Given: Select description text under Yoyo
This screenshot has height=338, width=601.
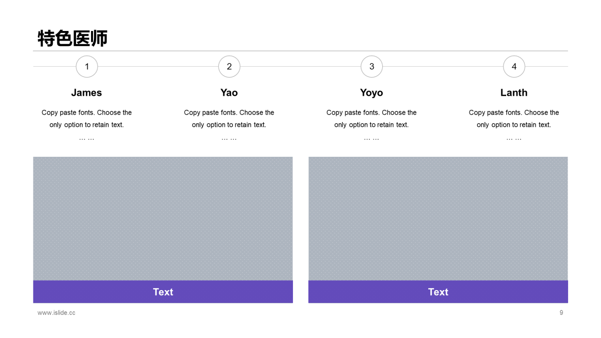Looking at the screenshot, I should point(371,119).
